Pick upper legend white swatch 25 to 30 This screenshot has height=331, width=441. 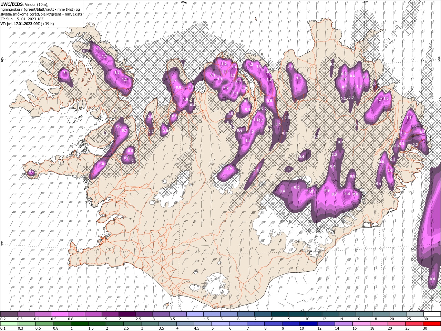click(415, 314)
